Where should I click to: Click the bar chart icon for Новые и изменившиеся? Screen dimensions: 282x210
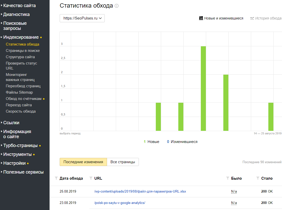[201, 18]
